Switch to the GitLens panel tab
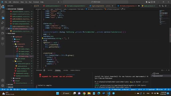 (x=65, y=70)
